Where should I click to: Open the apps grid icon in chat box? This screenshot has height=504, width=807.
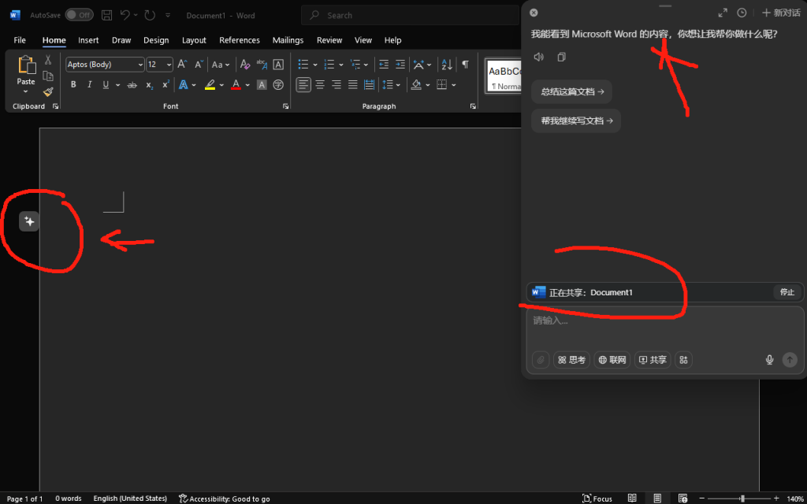click(683, 360)
